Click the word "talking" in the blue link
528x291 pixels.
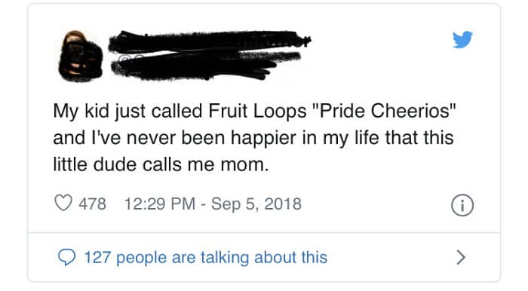(226, 258)
